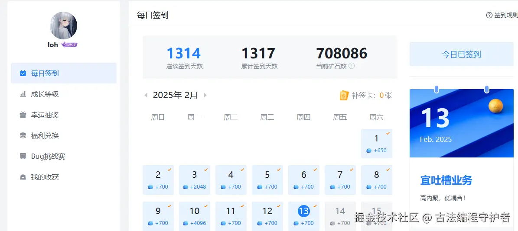518x231 pixels.
Task: Click the 1317 cumulative sign-in count
Action: point(258,53)
